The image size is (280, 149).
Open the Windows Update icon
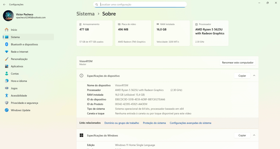point(7,110)
